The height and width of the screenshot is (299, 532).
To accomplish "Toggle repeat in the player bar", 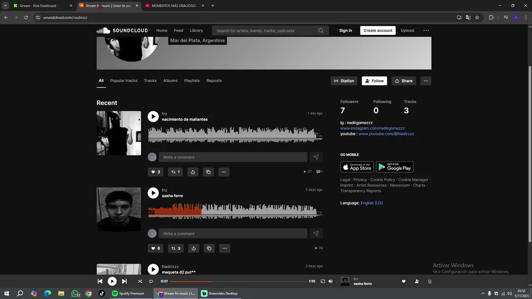I will (151, 281).
